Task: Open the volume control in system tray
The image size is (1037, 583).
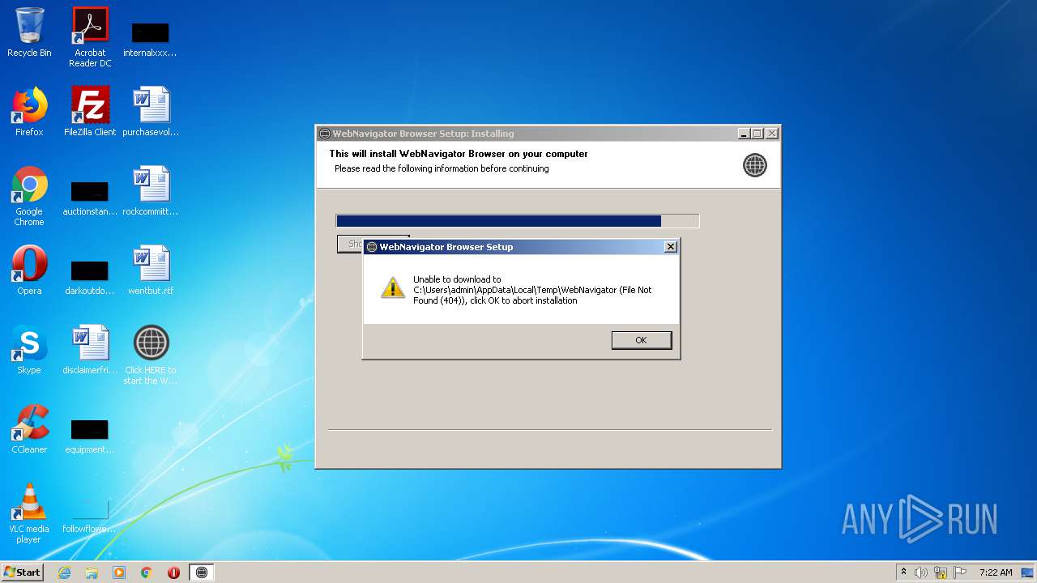Action: click(921, 572)
